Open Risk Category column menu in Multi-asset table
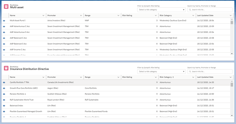Image resolution: width=236 pixels, height=124 pixels. 193,15
